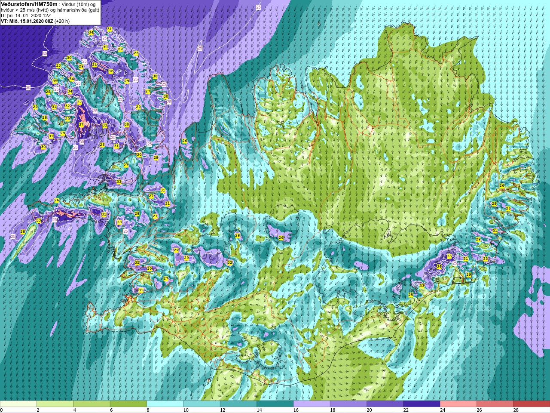Click legend scale number '8'
Viewport: 550px width, 413px height.
pos(148,410)
